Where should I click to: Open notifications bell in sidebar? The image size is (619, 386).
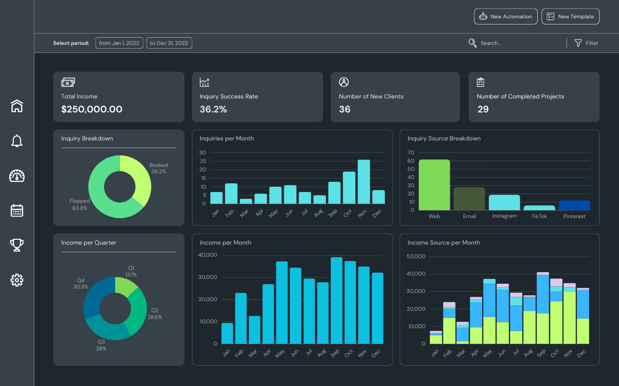[x=17, y=141]
